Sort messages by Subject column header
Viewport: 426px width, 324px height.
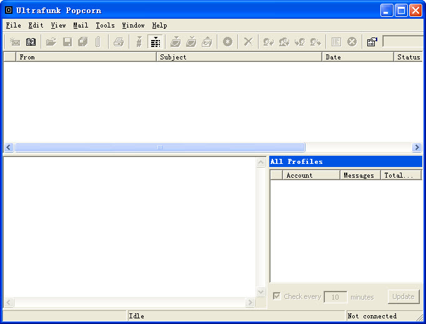(239, 57)
